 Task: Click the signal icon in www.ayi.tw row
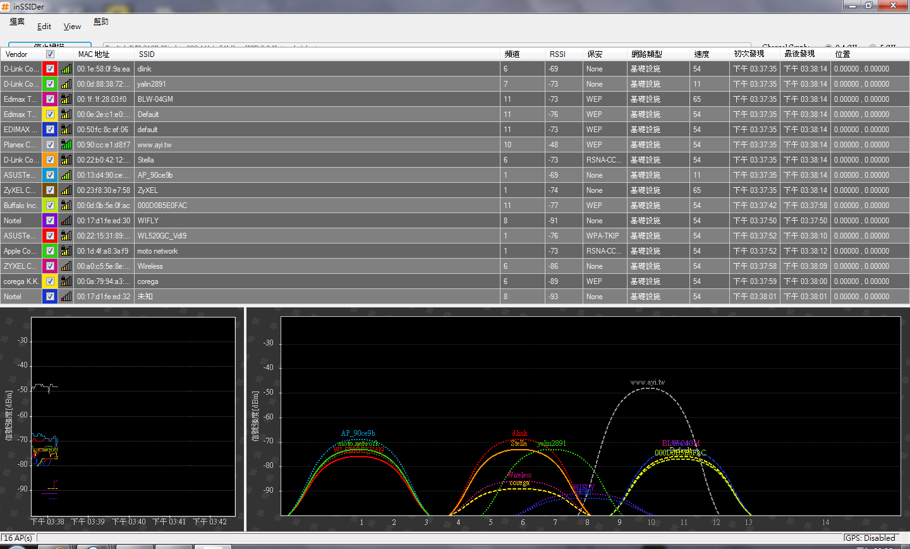[x=66, y=145]
